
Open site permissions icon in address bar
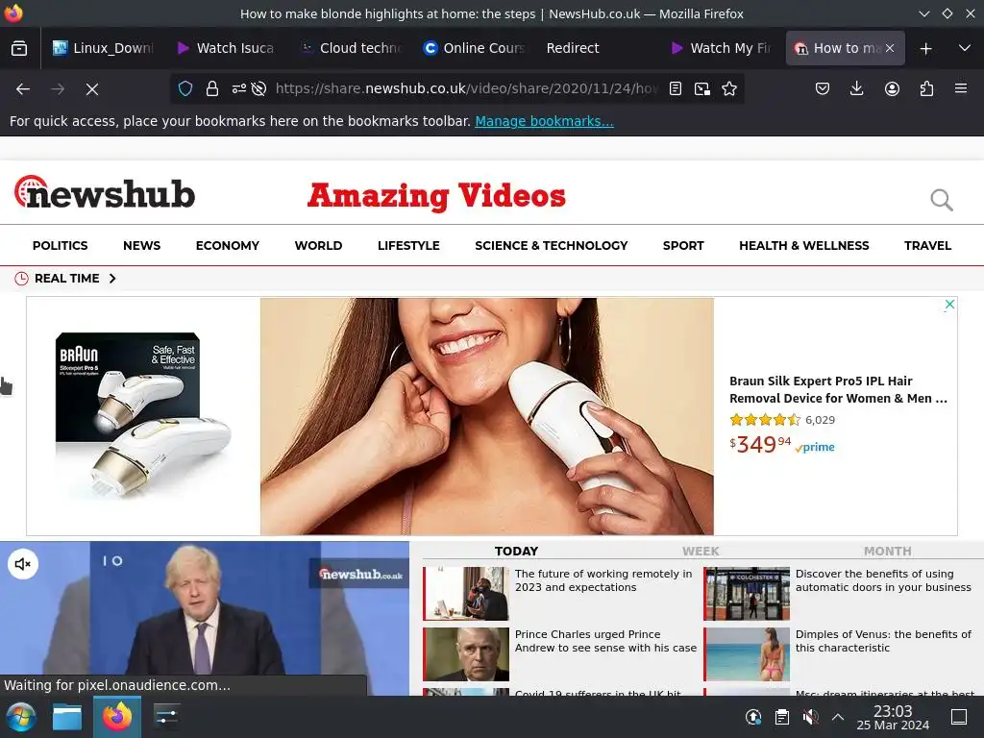[x=238, y=88]
